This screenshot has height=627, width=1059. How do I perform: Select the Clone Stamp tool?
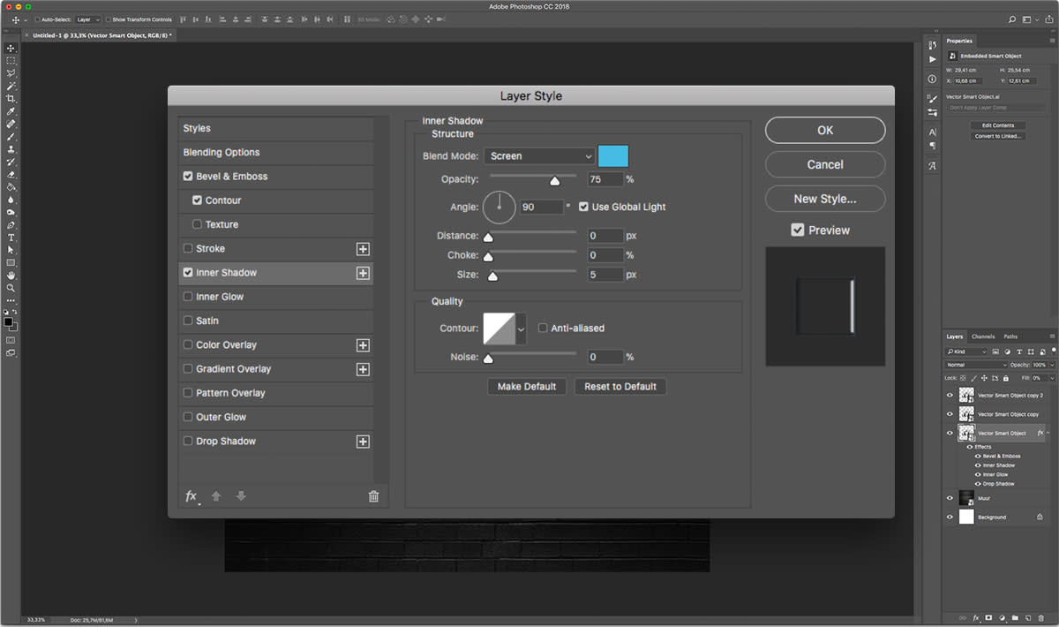[x=11, y=150]
